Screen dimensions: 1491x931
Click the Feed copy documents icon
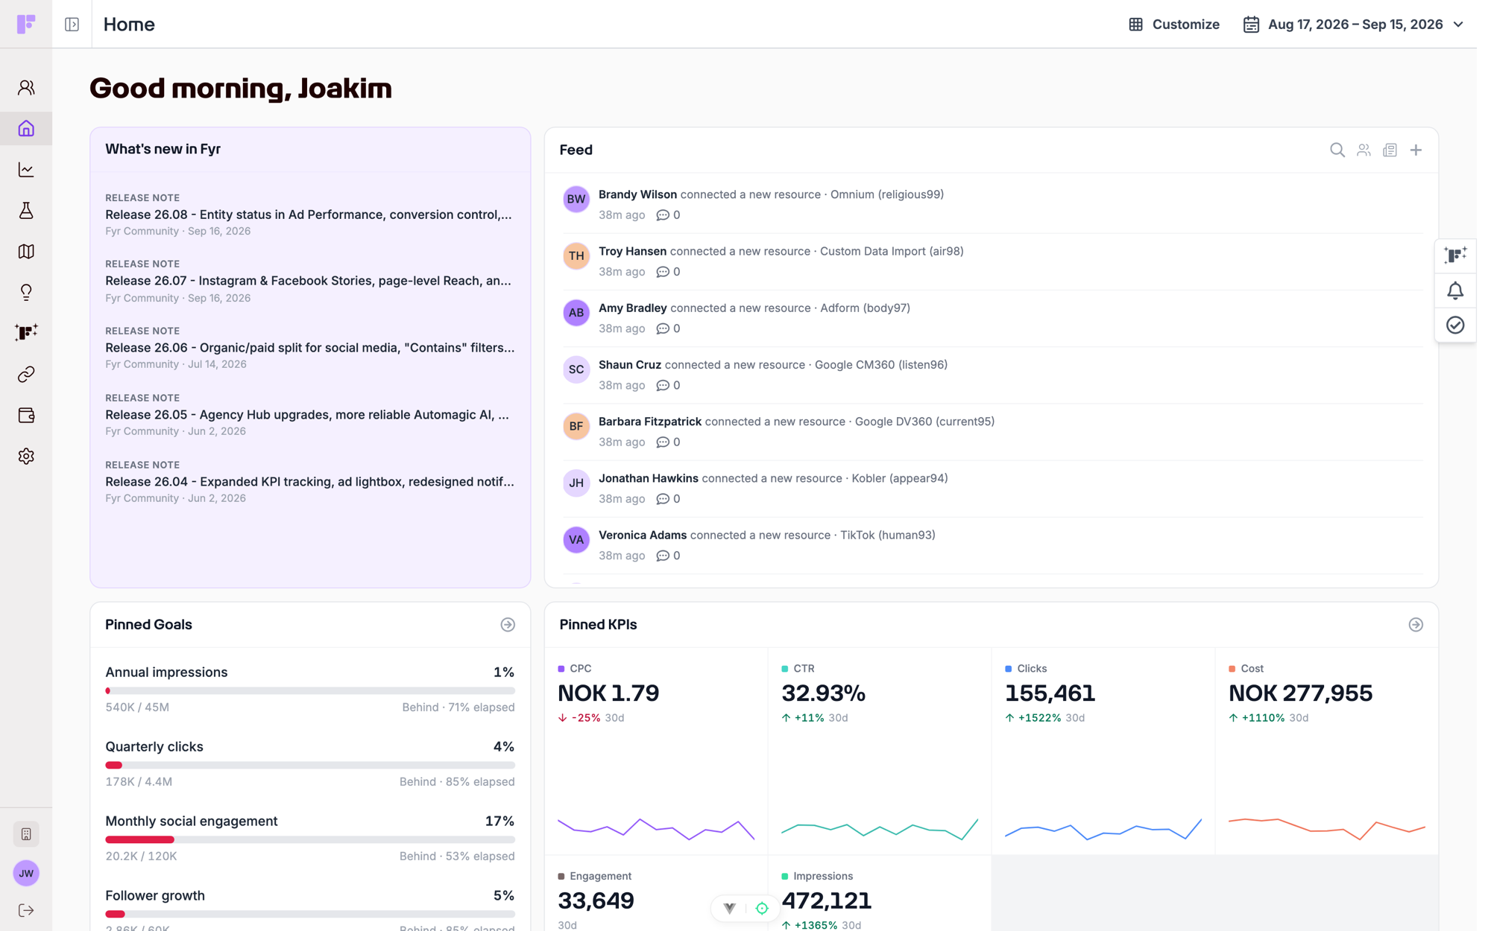[1390, 150]
